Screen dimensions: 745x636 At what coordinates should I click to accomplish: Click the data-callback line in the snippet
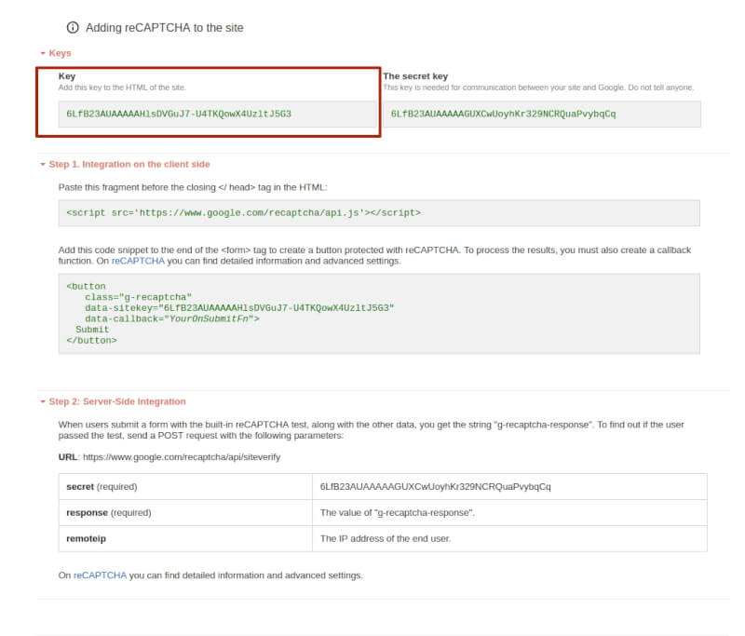tap(172, 318)
